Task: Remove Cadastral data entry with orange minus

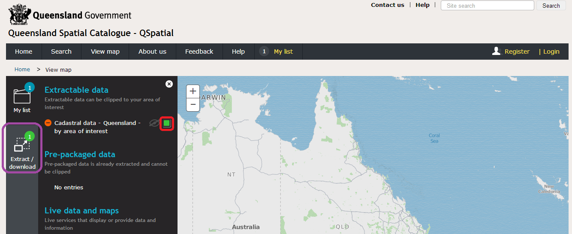Action: pyautogui.click(x=48, y=123)
